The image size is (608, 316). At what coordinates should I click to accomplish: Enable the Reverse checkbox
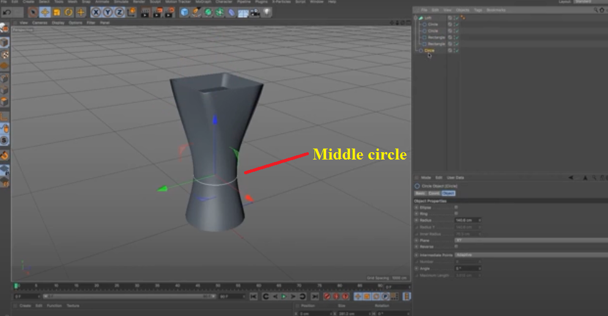pos(456,246)
